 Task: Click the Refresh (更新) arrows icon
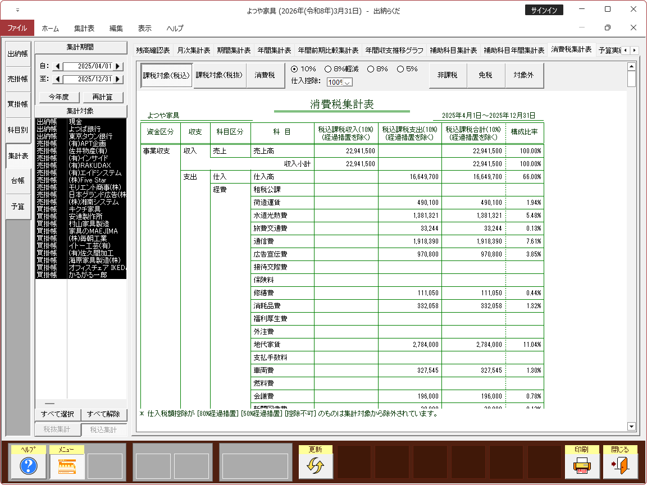click(x=316, y=465)
